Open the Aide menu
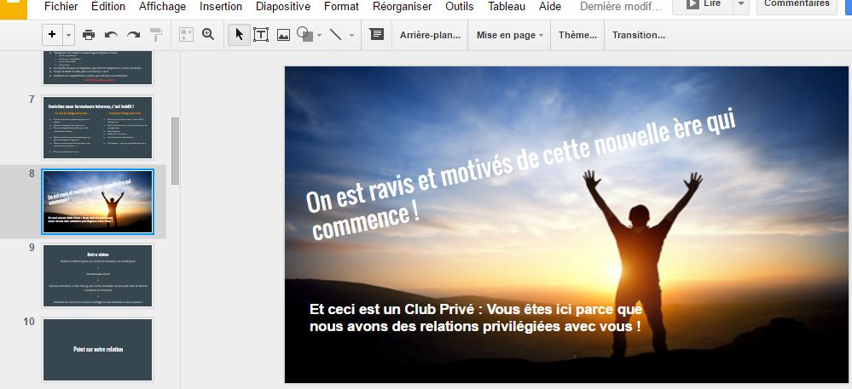Screen dimensions: 852x389 [550, 7]
